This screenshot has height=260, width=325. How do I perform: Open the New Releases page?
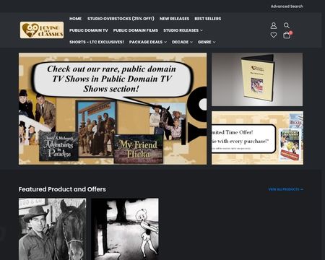174,19
